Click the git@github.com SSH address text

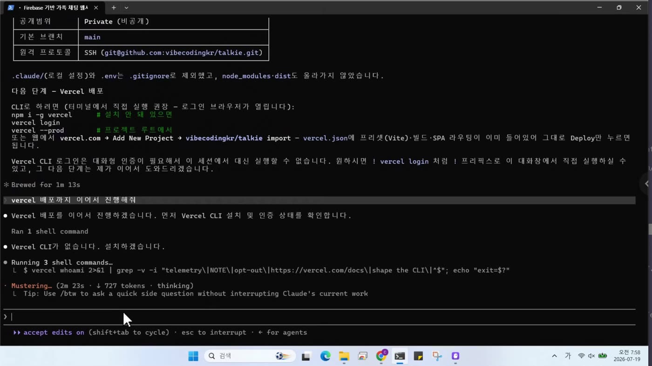coord(181,53)
